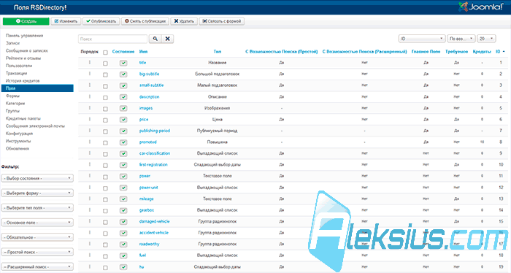Click the Изменить toolbar button
This screenshot has height=273, width=511.
coord(66,21)
